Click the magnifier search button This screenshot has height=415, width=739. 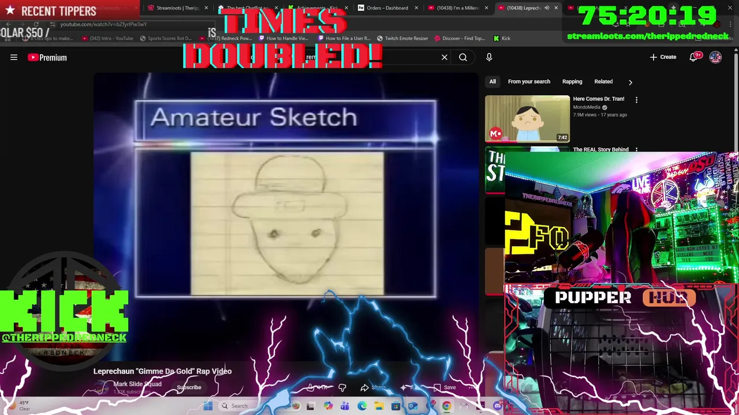click(463, 57)
